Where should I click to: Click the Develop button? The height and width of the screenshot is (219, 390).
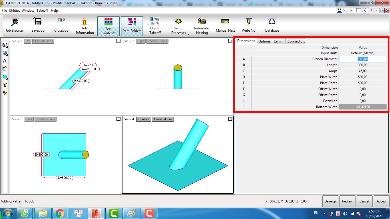pos(330,201)
